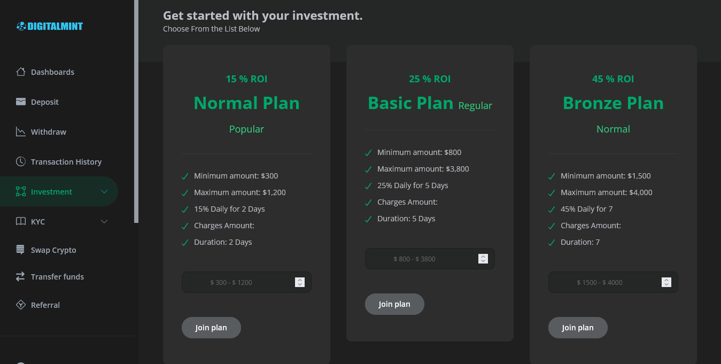721x364 pixels.
Task: Join the Normal Plan
Action: click(211, 328)
